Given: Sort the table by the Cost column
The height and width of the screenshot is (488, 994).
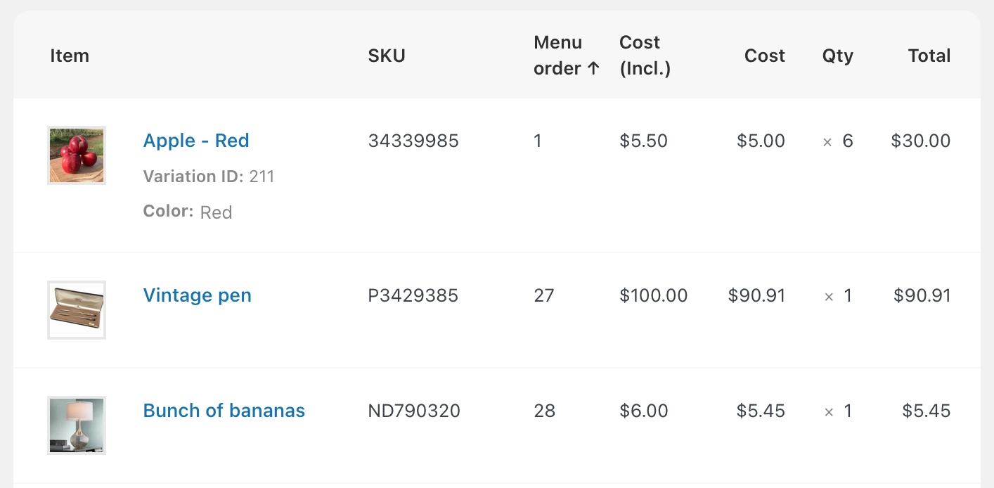Looking at the screenshot, I should [765, 56].
